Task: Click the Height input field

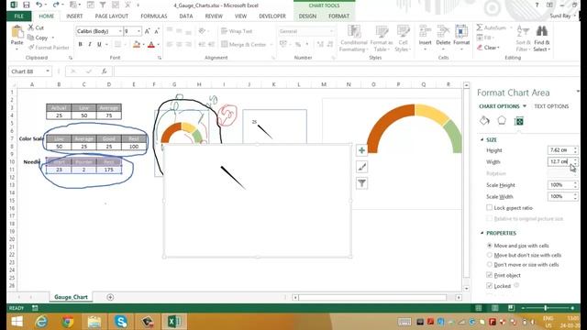Action: point(560,150)
